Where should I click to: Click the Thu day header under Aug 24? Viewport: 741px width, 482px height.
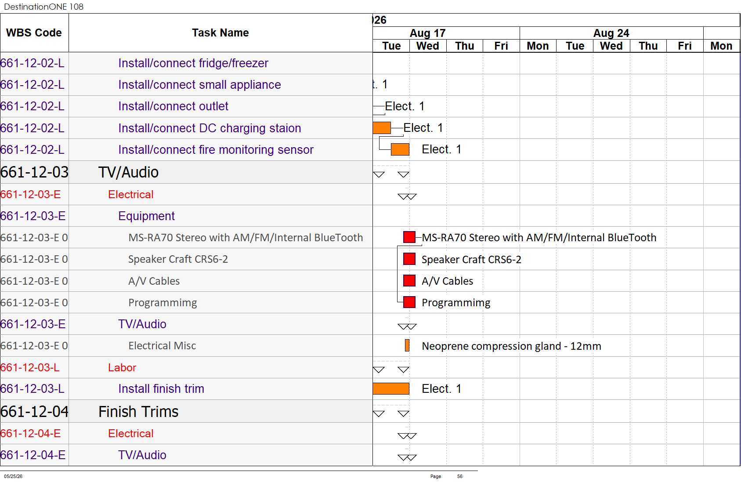[648, 46]
